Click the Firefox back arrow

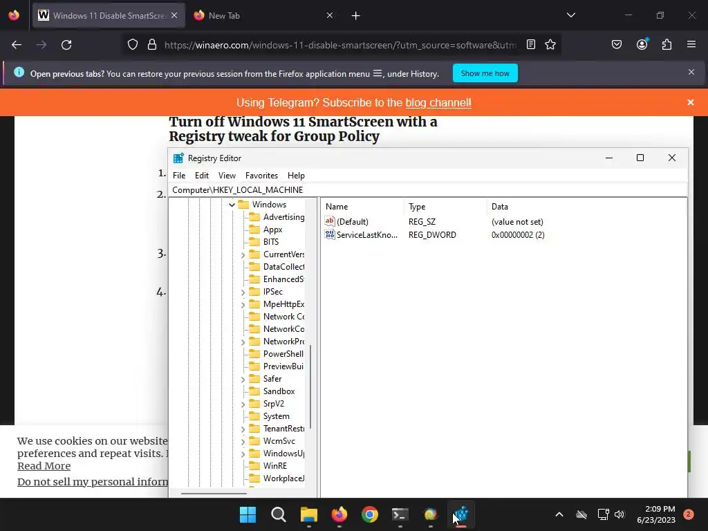point(17,45)
